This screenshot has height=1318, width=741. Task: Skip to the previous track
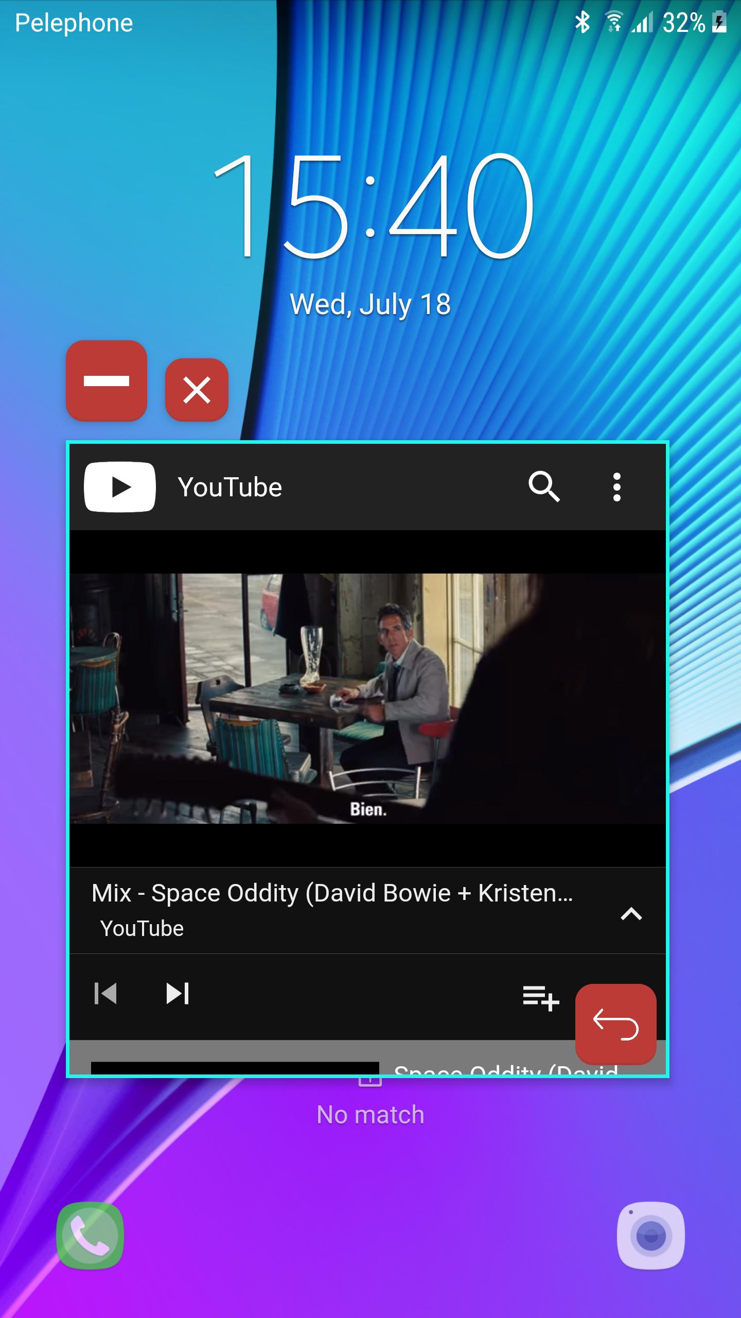click(106, 993)
